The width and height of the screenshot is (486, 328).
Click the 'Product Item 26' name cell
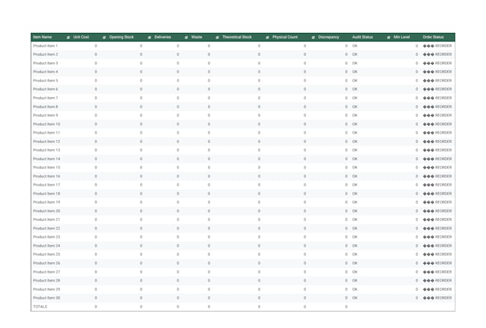[x=46, y=263]
